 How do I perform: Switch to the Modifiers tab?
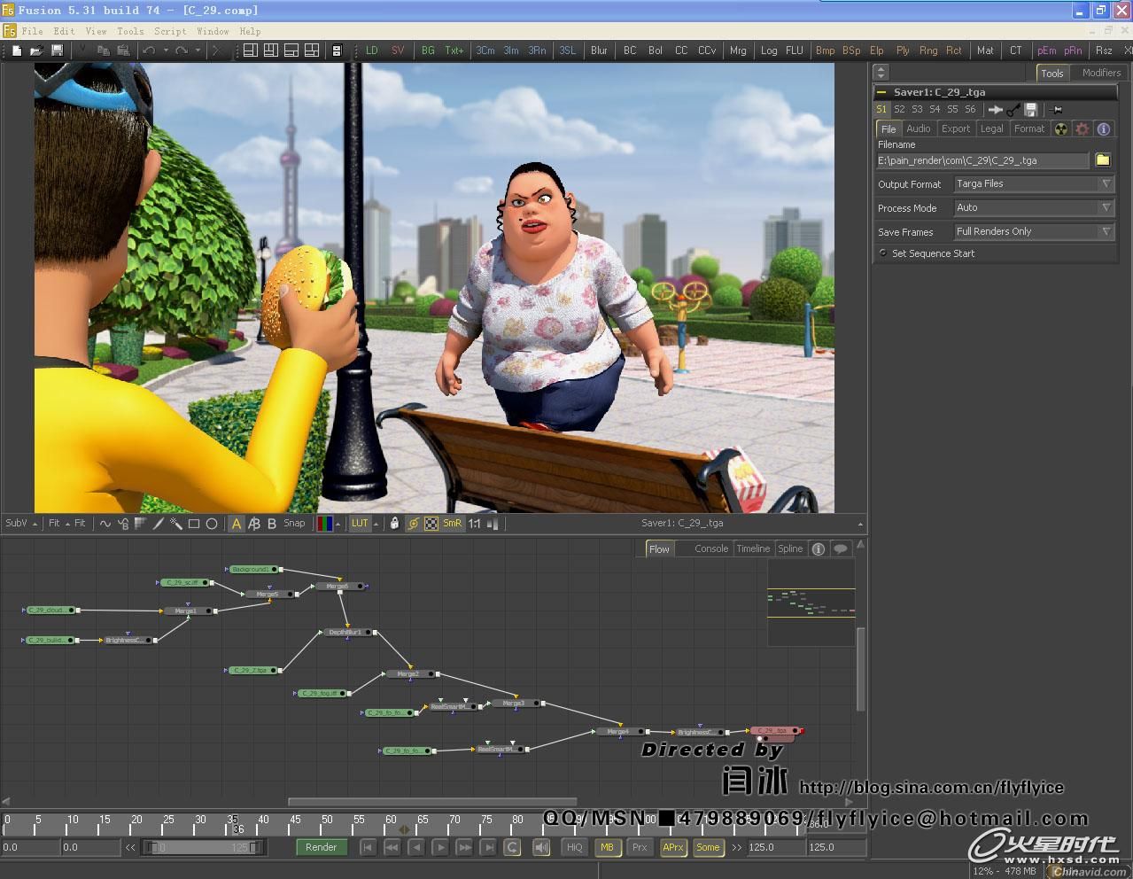pyautogui.click(x=1101, y=73)
